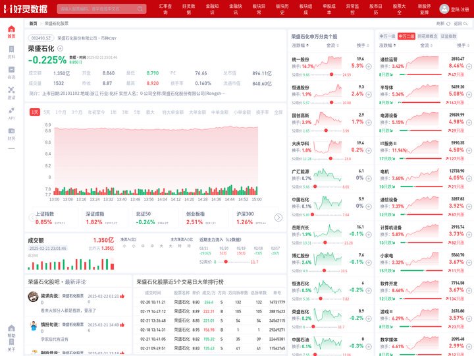Open the 自选 watchlist sidebar icon
The height and width of the screenshot is (356, 474).
pyautogui.click(x=11, y=70)
